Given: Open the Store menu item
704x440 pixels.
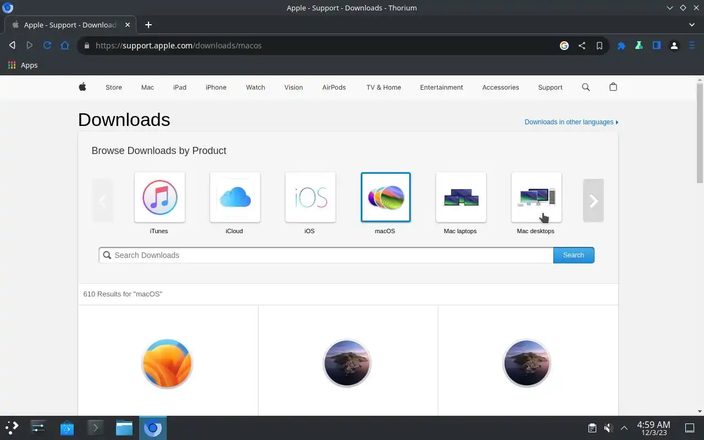Looking at the screenshot, I should point(114,87).
